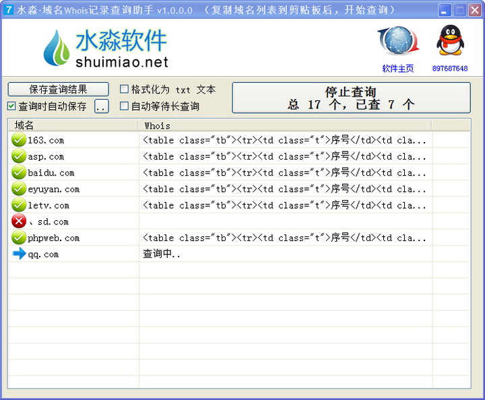This screenshot has height=400, width=485.
Task: Click the Whois column header
Action: (285, 125)
